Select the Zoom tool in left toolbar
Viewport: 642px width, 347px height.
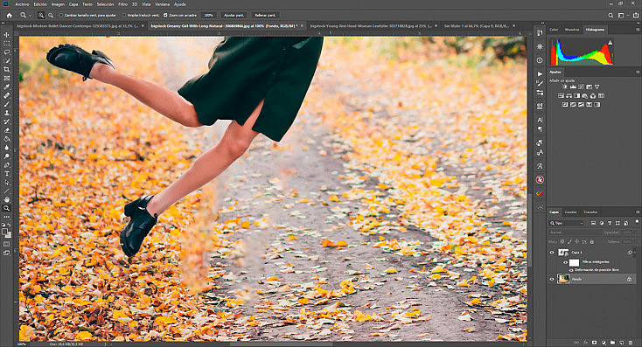click(x=6, y=208)
